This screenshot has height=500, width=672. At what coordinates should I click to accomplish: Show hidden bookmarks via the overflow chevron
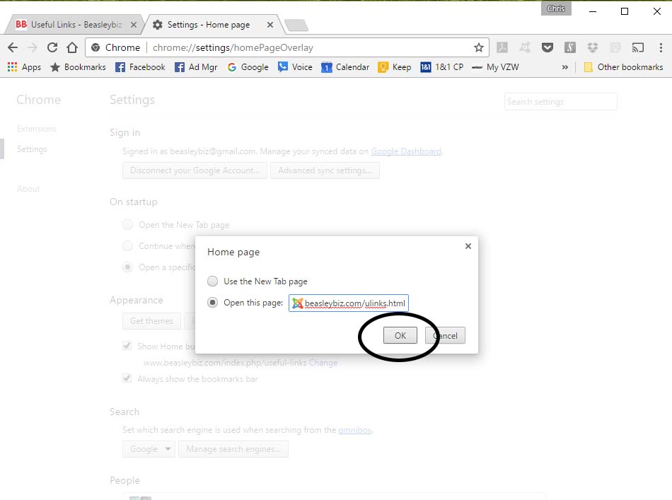coord(564,67)
